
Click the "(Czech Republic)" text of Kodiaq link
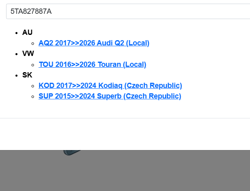pos(153,86)
